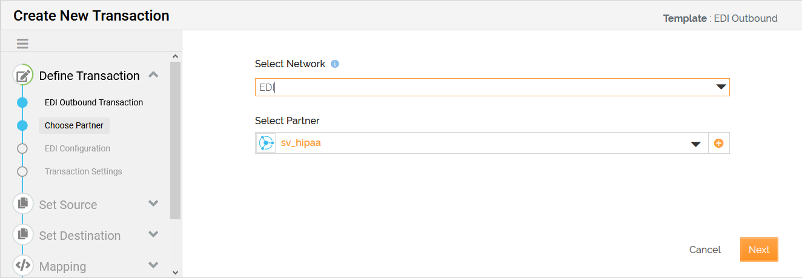Open the Transaction Settings step
This screenshot has width=802, height=278.
pyautogui.click(x=84, y=171)
